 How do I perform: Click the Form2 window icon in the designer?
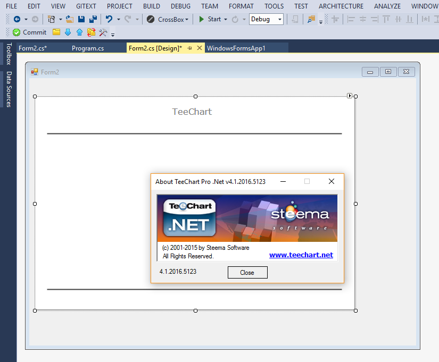point(35,72)
